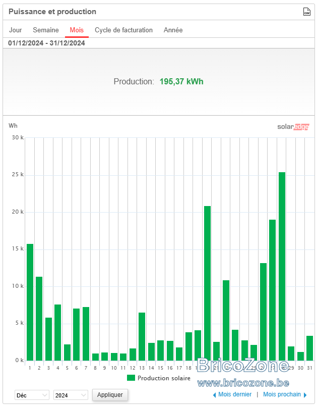Open the Cycle de facturation tab
The width and height of the screenshot is (316, 405).
click(123, 30)
